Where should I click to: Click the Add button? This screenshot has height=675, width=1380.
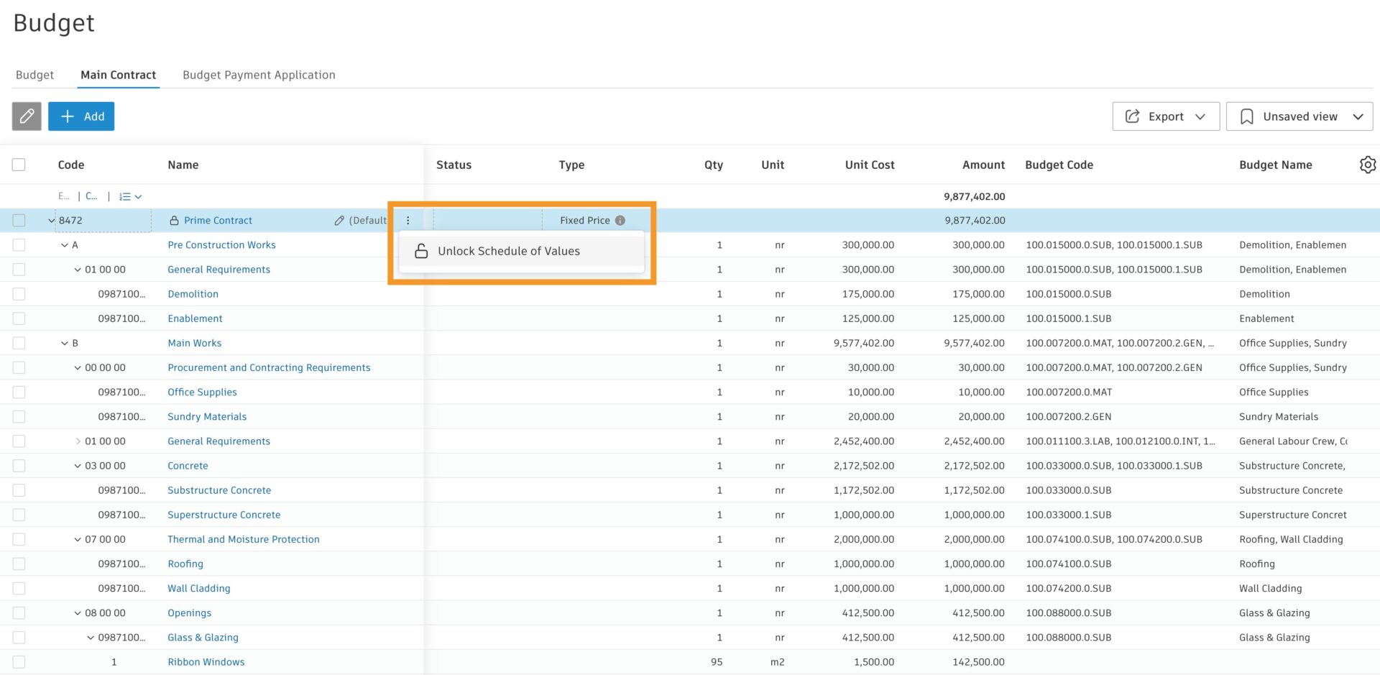(x=81, y=116)
